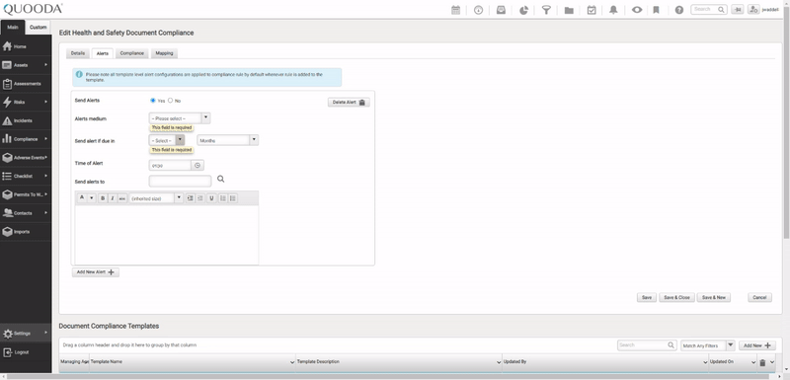Click the pin button beside header search
Viewport: 790px width, 380px height.
click(x=737, y=9)
